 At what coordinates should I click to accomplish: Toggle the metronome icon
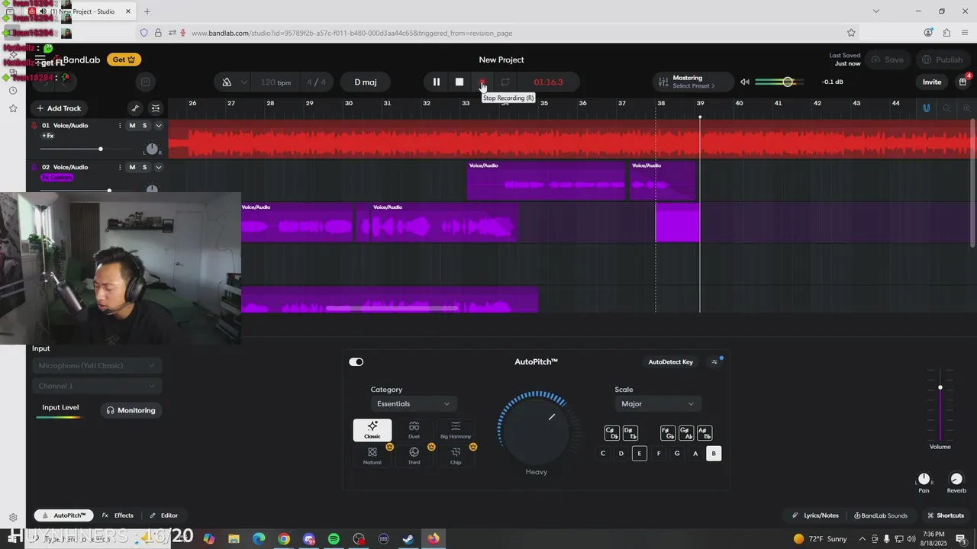(x=227, y=82)
